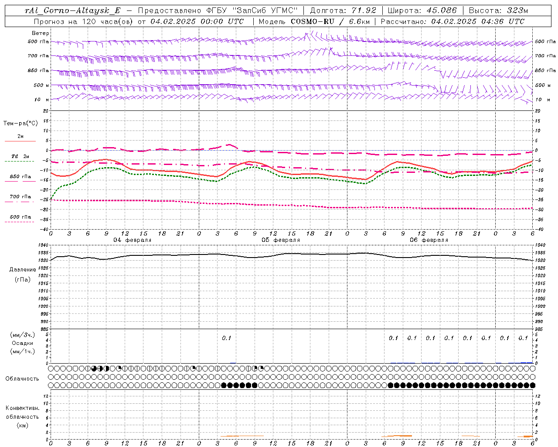Viewport: 558px width, 447px height.
Task: Click the pink dotted sample under 500 гПа legend
Action: 20,222
